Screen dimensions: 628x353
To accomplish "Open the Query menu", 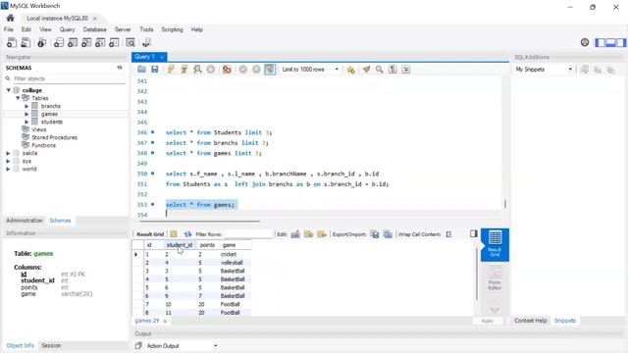I will 67,29.
